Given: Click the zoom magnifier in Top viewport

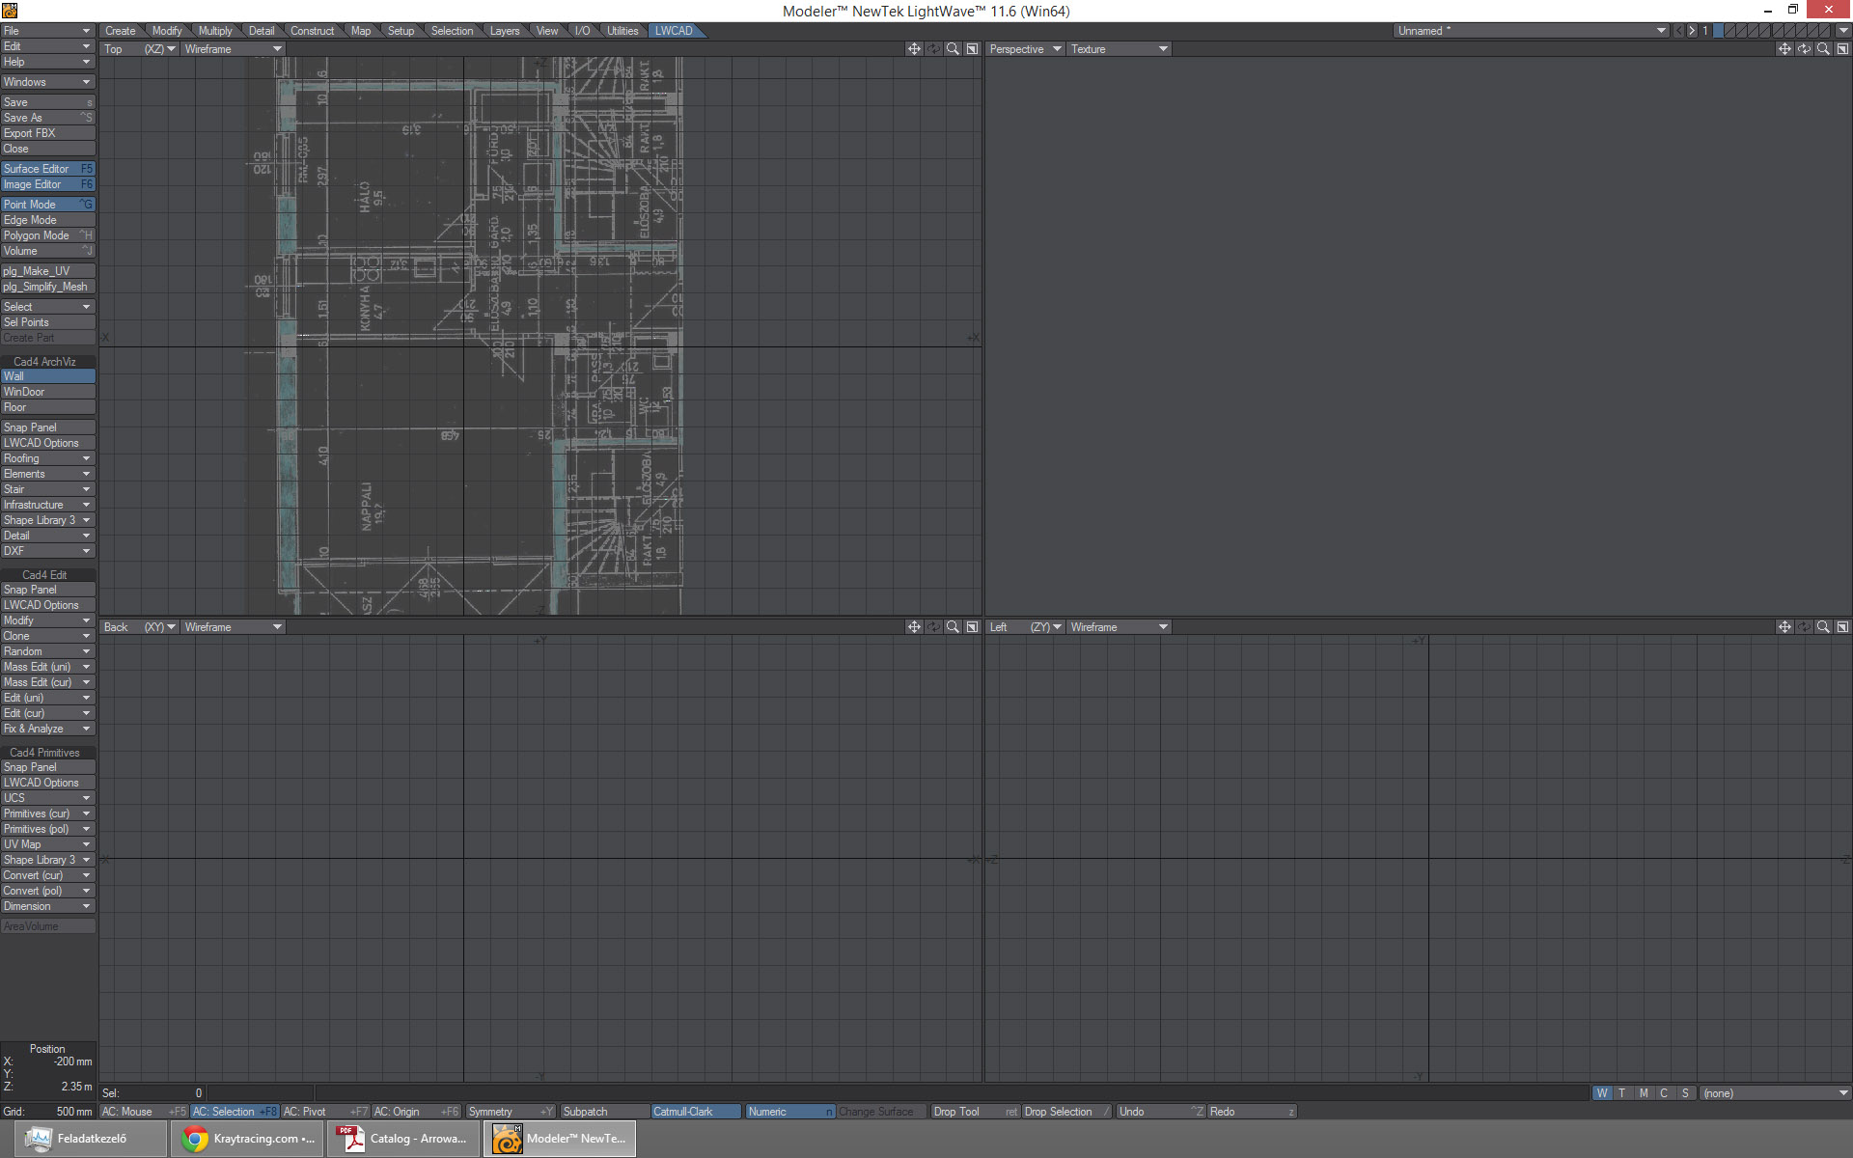Looking at the screenshot, I should [953, 49].
